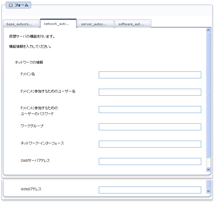This screenshot has width=214, height=202.
Task: Click the upper form scrollbar down arrow
Action: [x=208, y=169]
